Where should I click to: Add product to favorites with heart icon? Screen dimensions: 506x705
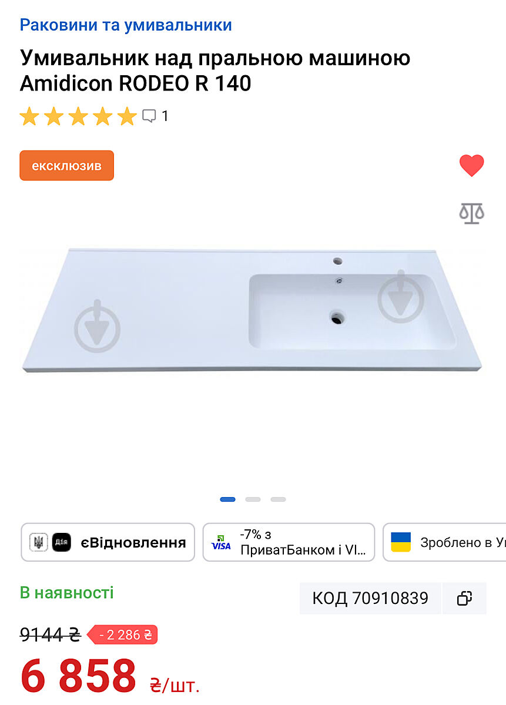click(471, 166)
